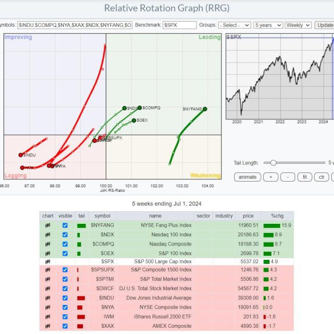Image resolution: width=334 pixels, height=334 pixels.
Task: Open chart icon for $SPX row
Action: click(48, 261)
